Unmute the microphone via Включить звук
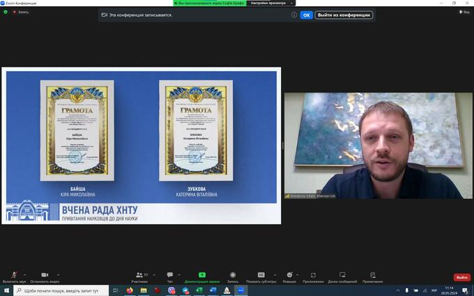Screen dimensions: 474x296 pyautogui.click(x=14, y=277)
